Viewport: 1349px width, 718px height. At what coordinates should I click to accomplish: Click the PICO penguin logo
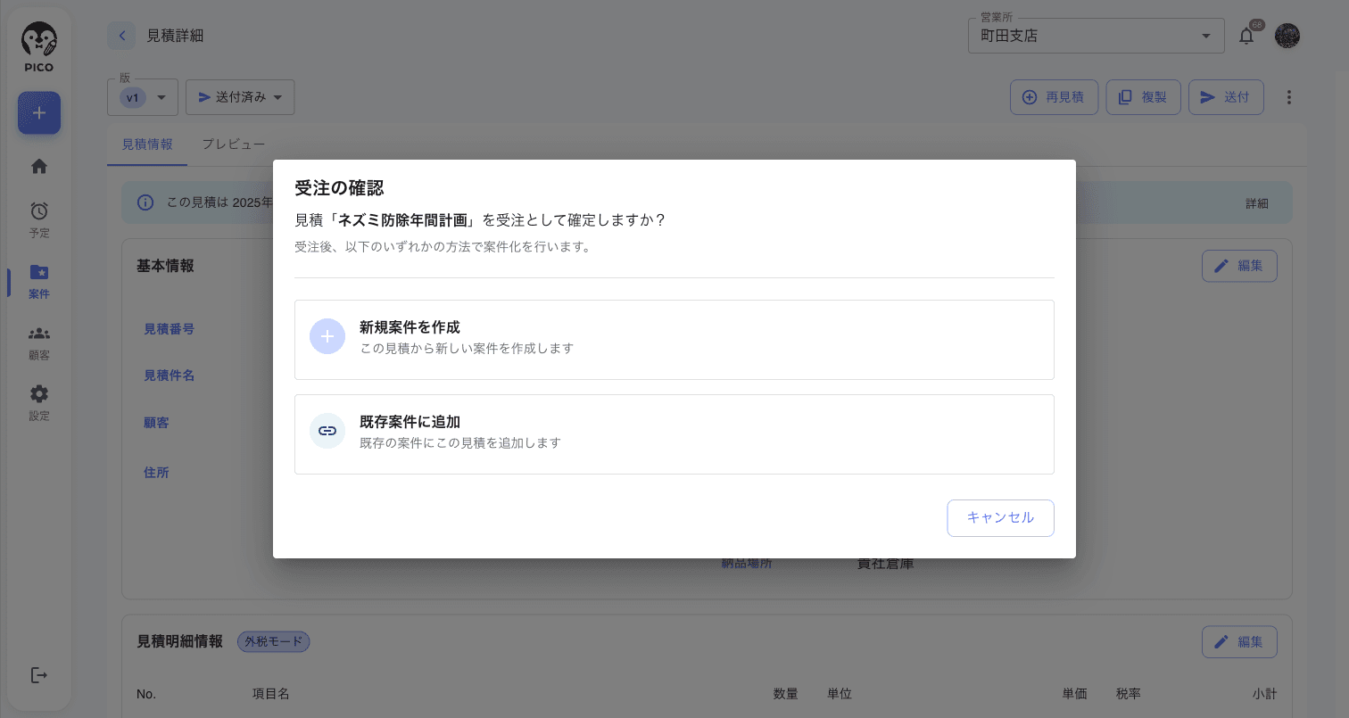coord(39,46)
